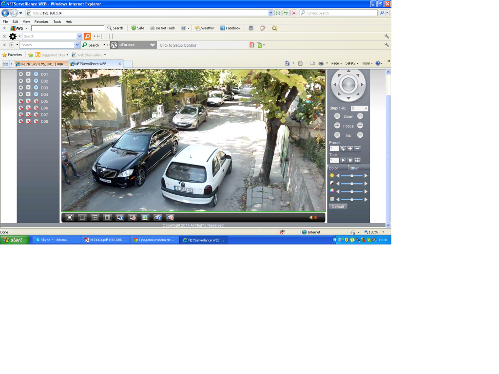Expand the uTorrent toolbar dropdown

[153, 45]
